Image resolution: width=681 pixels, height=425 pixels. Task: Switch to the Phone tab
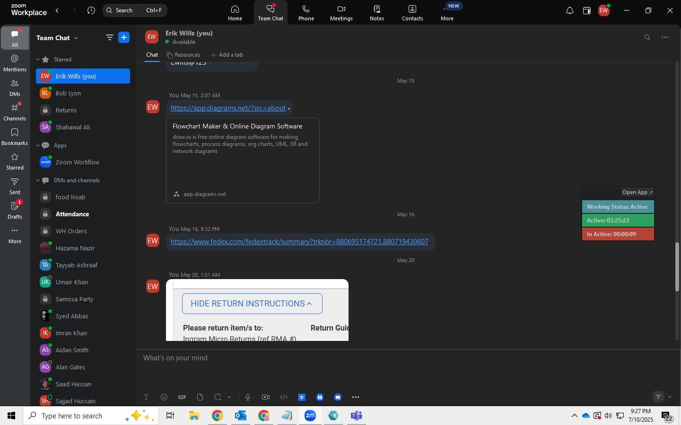coord(306,13)
